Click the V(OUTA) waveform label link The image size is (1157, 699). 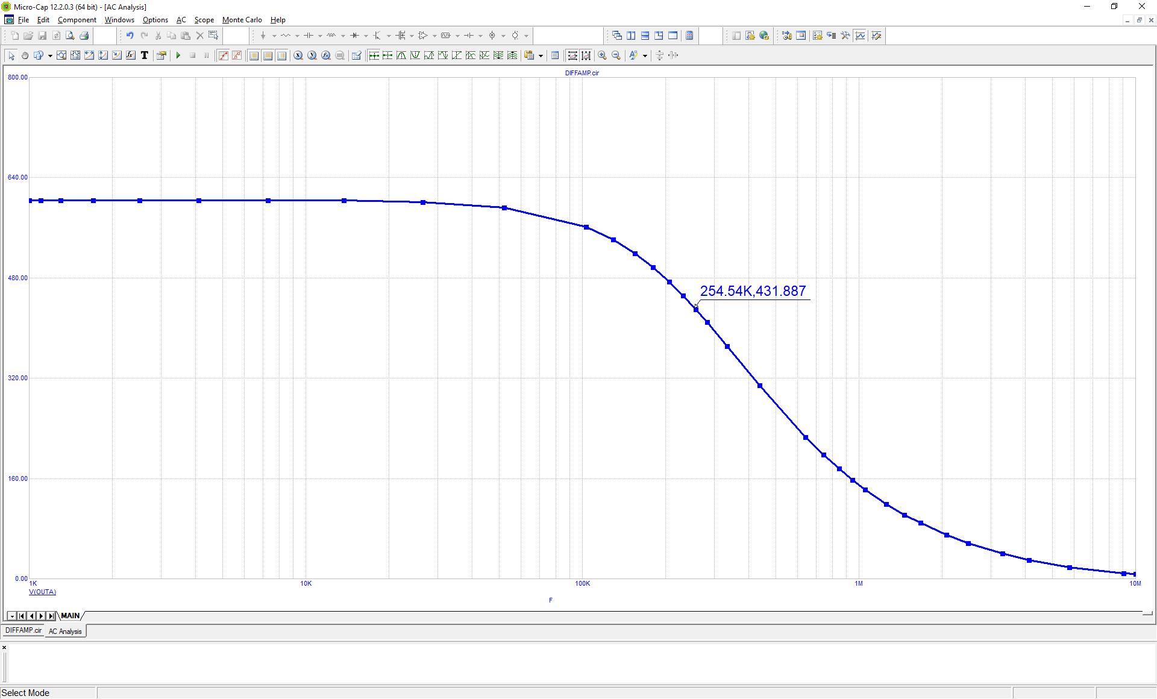pyautogui.click(x=42, y=592)
